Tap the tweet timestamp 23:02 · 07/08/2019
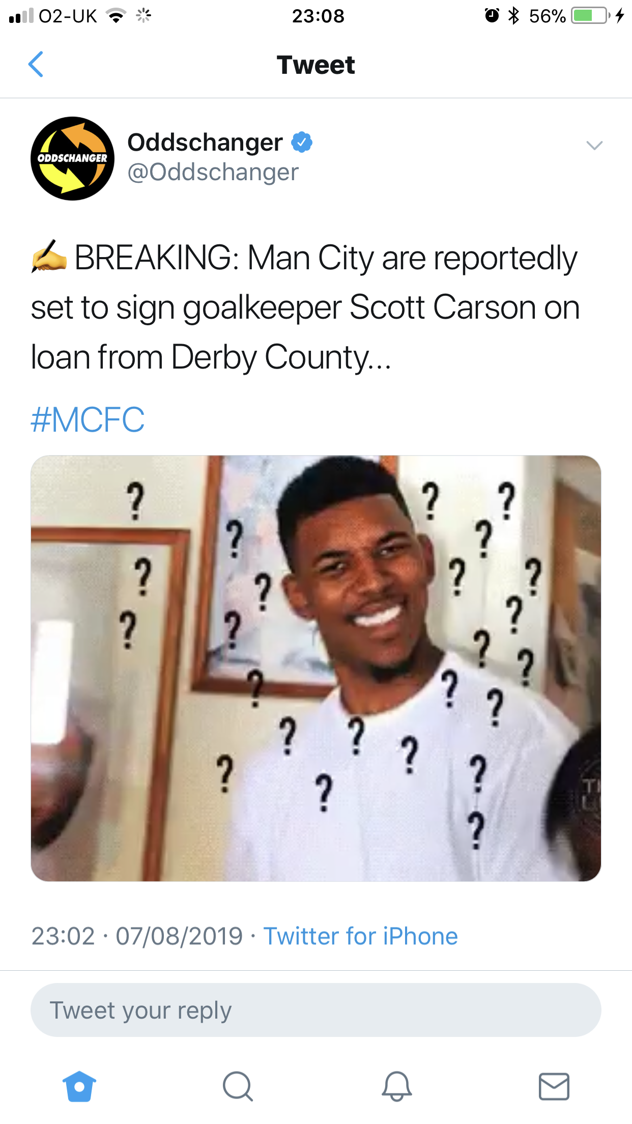This screenshot has height=1124, width=632. click(x=137, y=936)
